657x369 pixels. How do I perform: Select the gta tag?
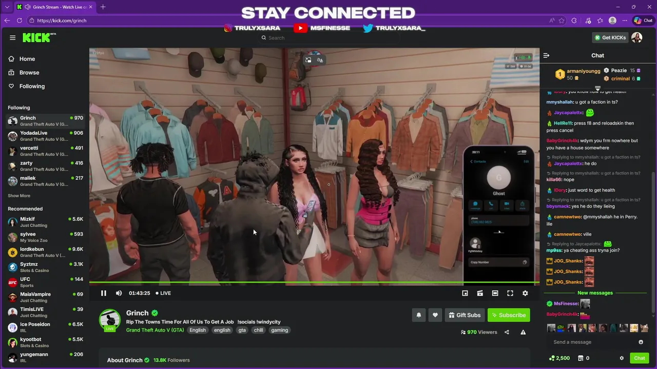coord(242,330)
